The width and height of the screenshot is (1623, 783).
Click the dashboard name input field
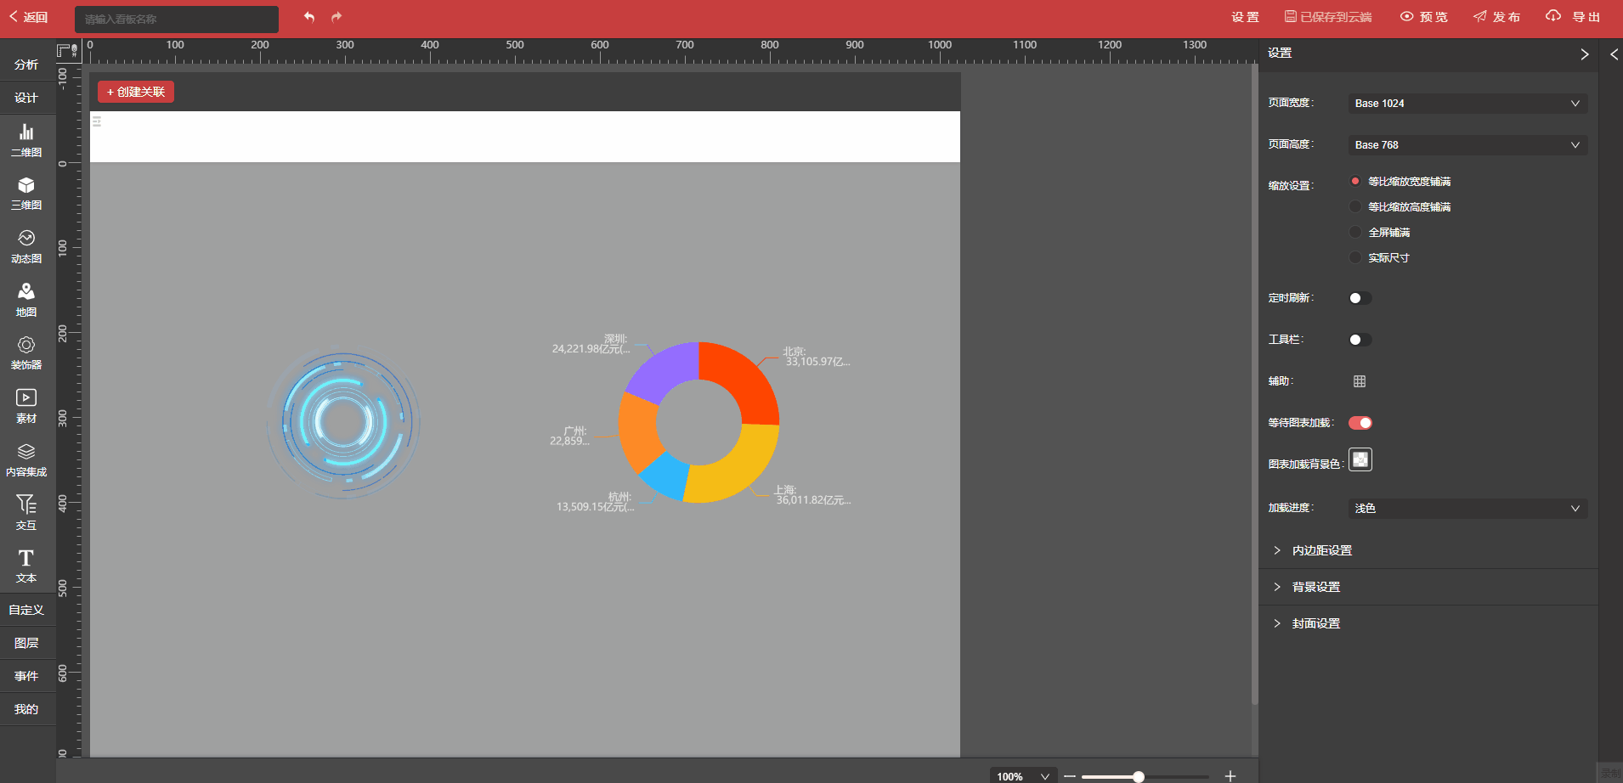176,19
